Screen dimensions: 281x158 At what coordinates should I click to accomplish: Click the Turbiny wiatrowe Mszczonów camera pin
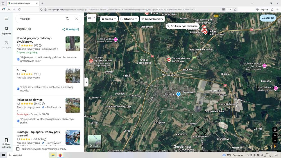coord(169,59)
